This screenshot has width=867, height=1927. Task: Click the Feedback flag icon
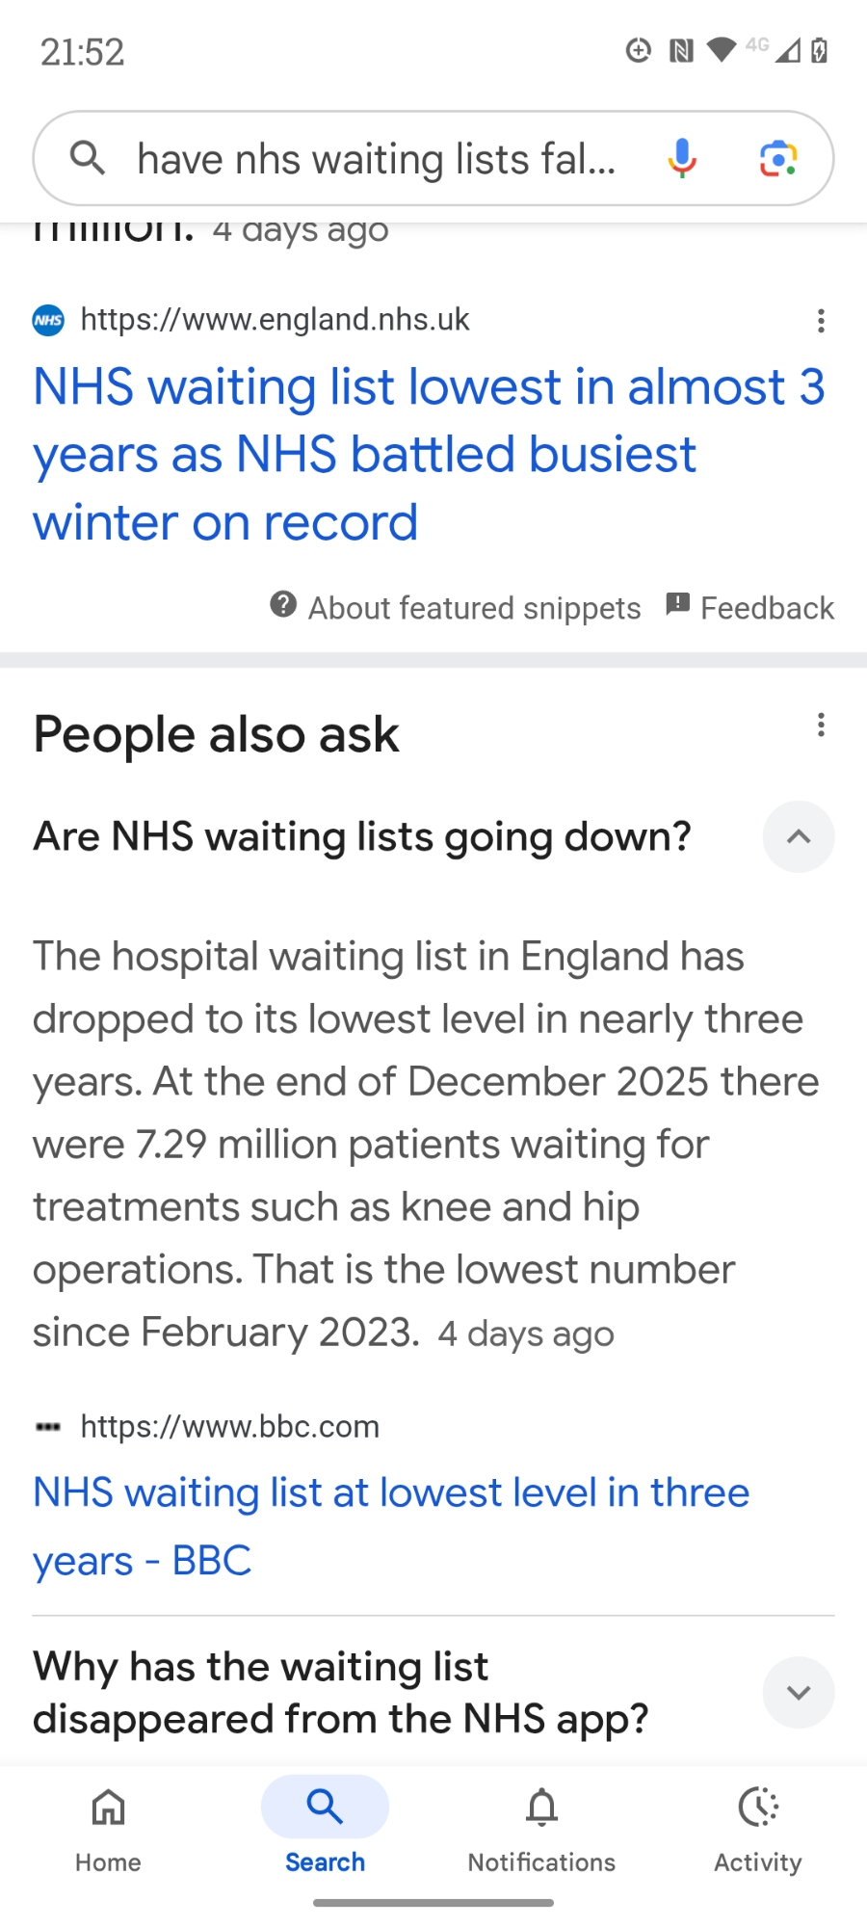click(678, 605)
